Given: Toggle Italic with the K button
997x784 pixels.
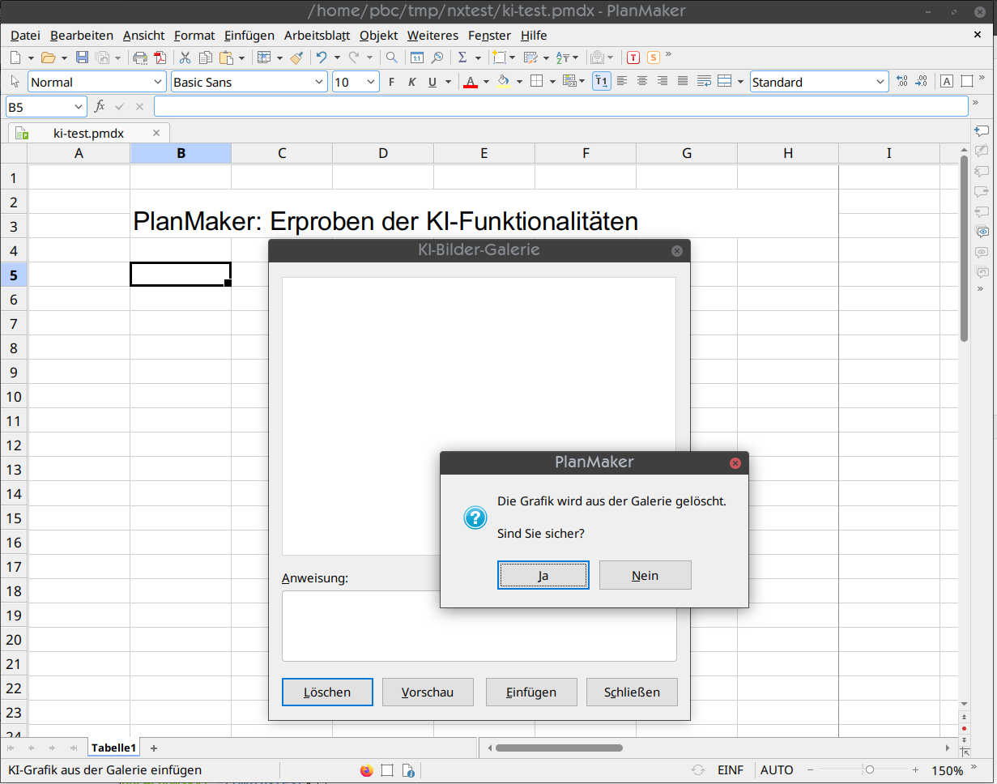Looking at the screenshot, I should pos(411,82).
